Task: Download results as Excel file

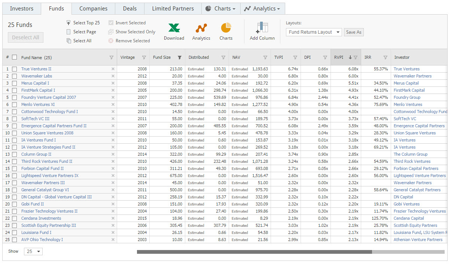Action: (174, 31)
